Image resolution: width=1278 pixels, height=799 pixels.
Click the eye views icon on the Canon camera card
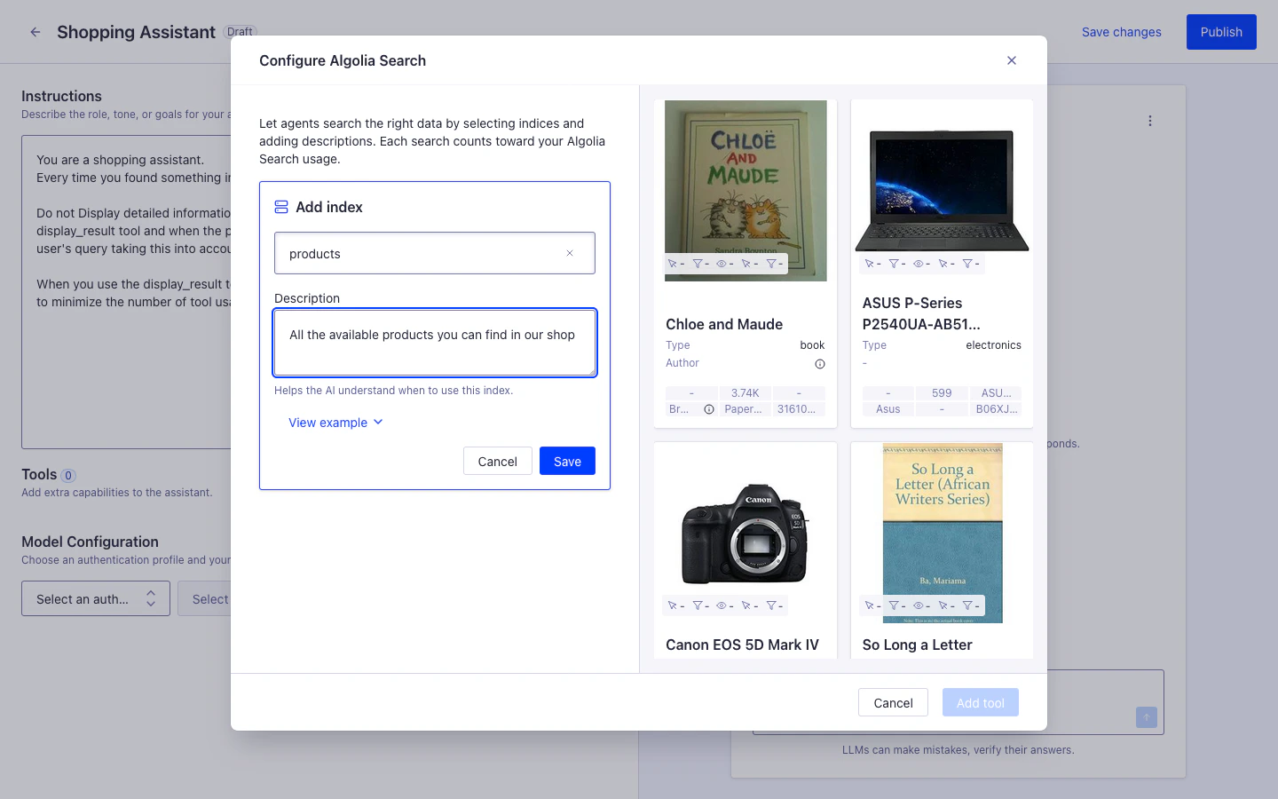click(x=722, y=605)
